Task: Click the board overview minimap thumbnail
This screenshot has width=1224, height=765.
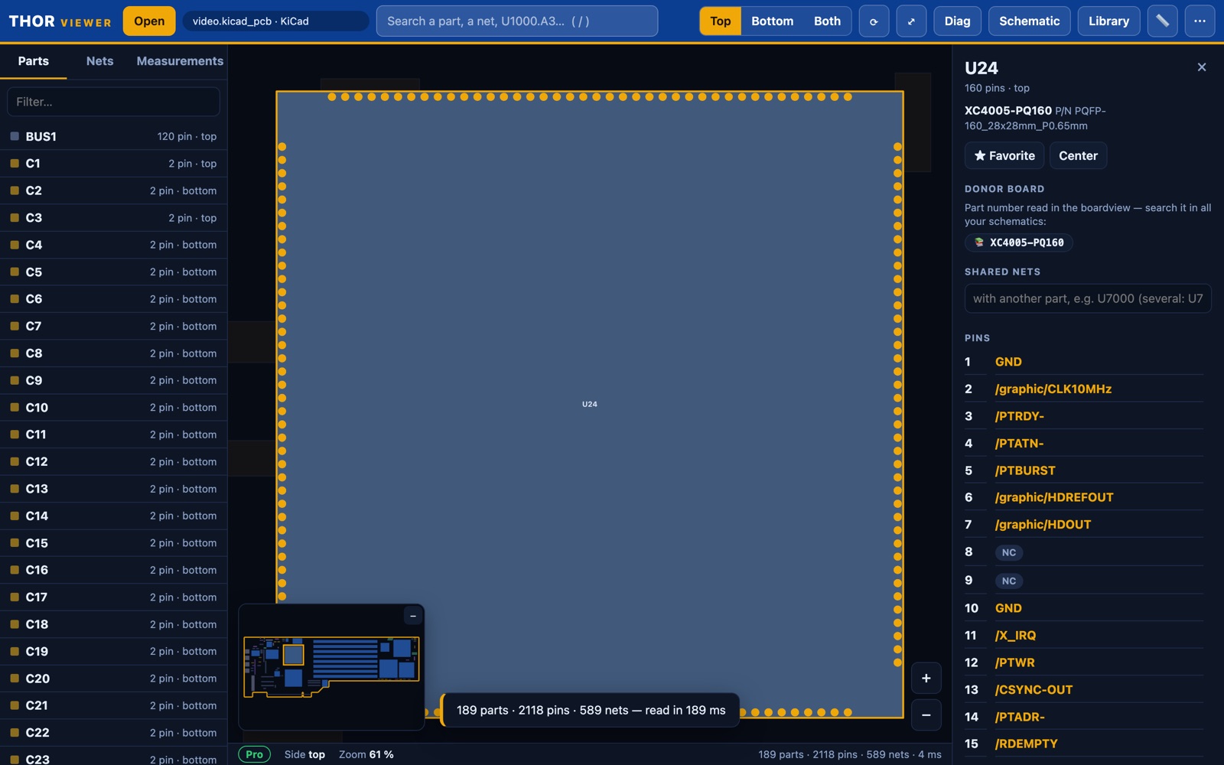Action: (331, 666)
